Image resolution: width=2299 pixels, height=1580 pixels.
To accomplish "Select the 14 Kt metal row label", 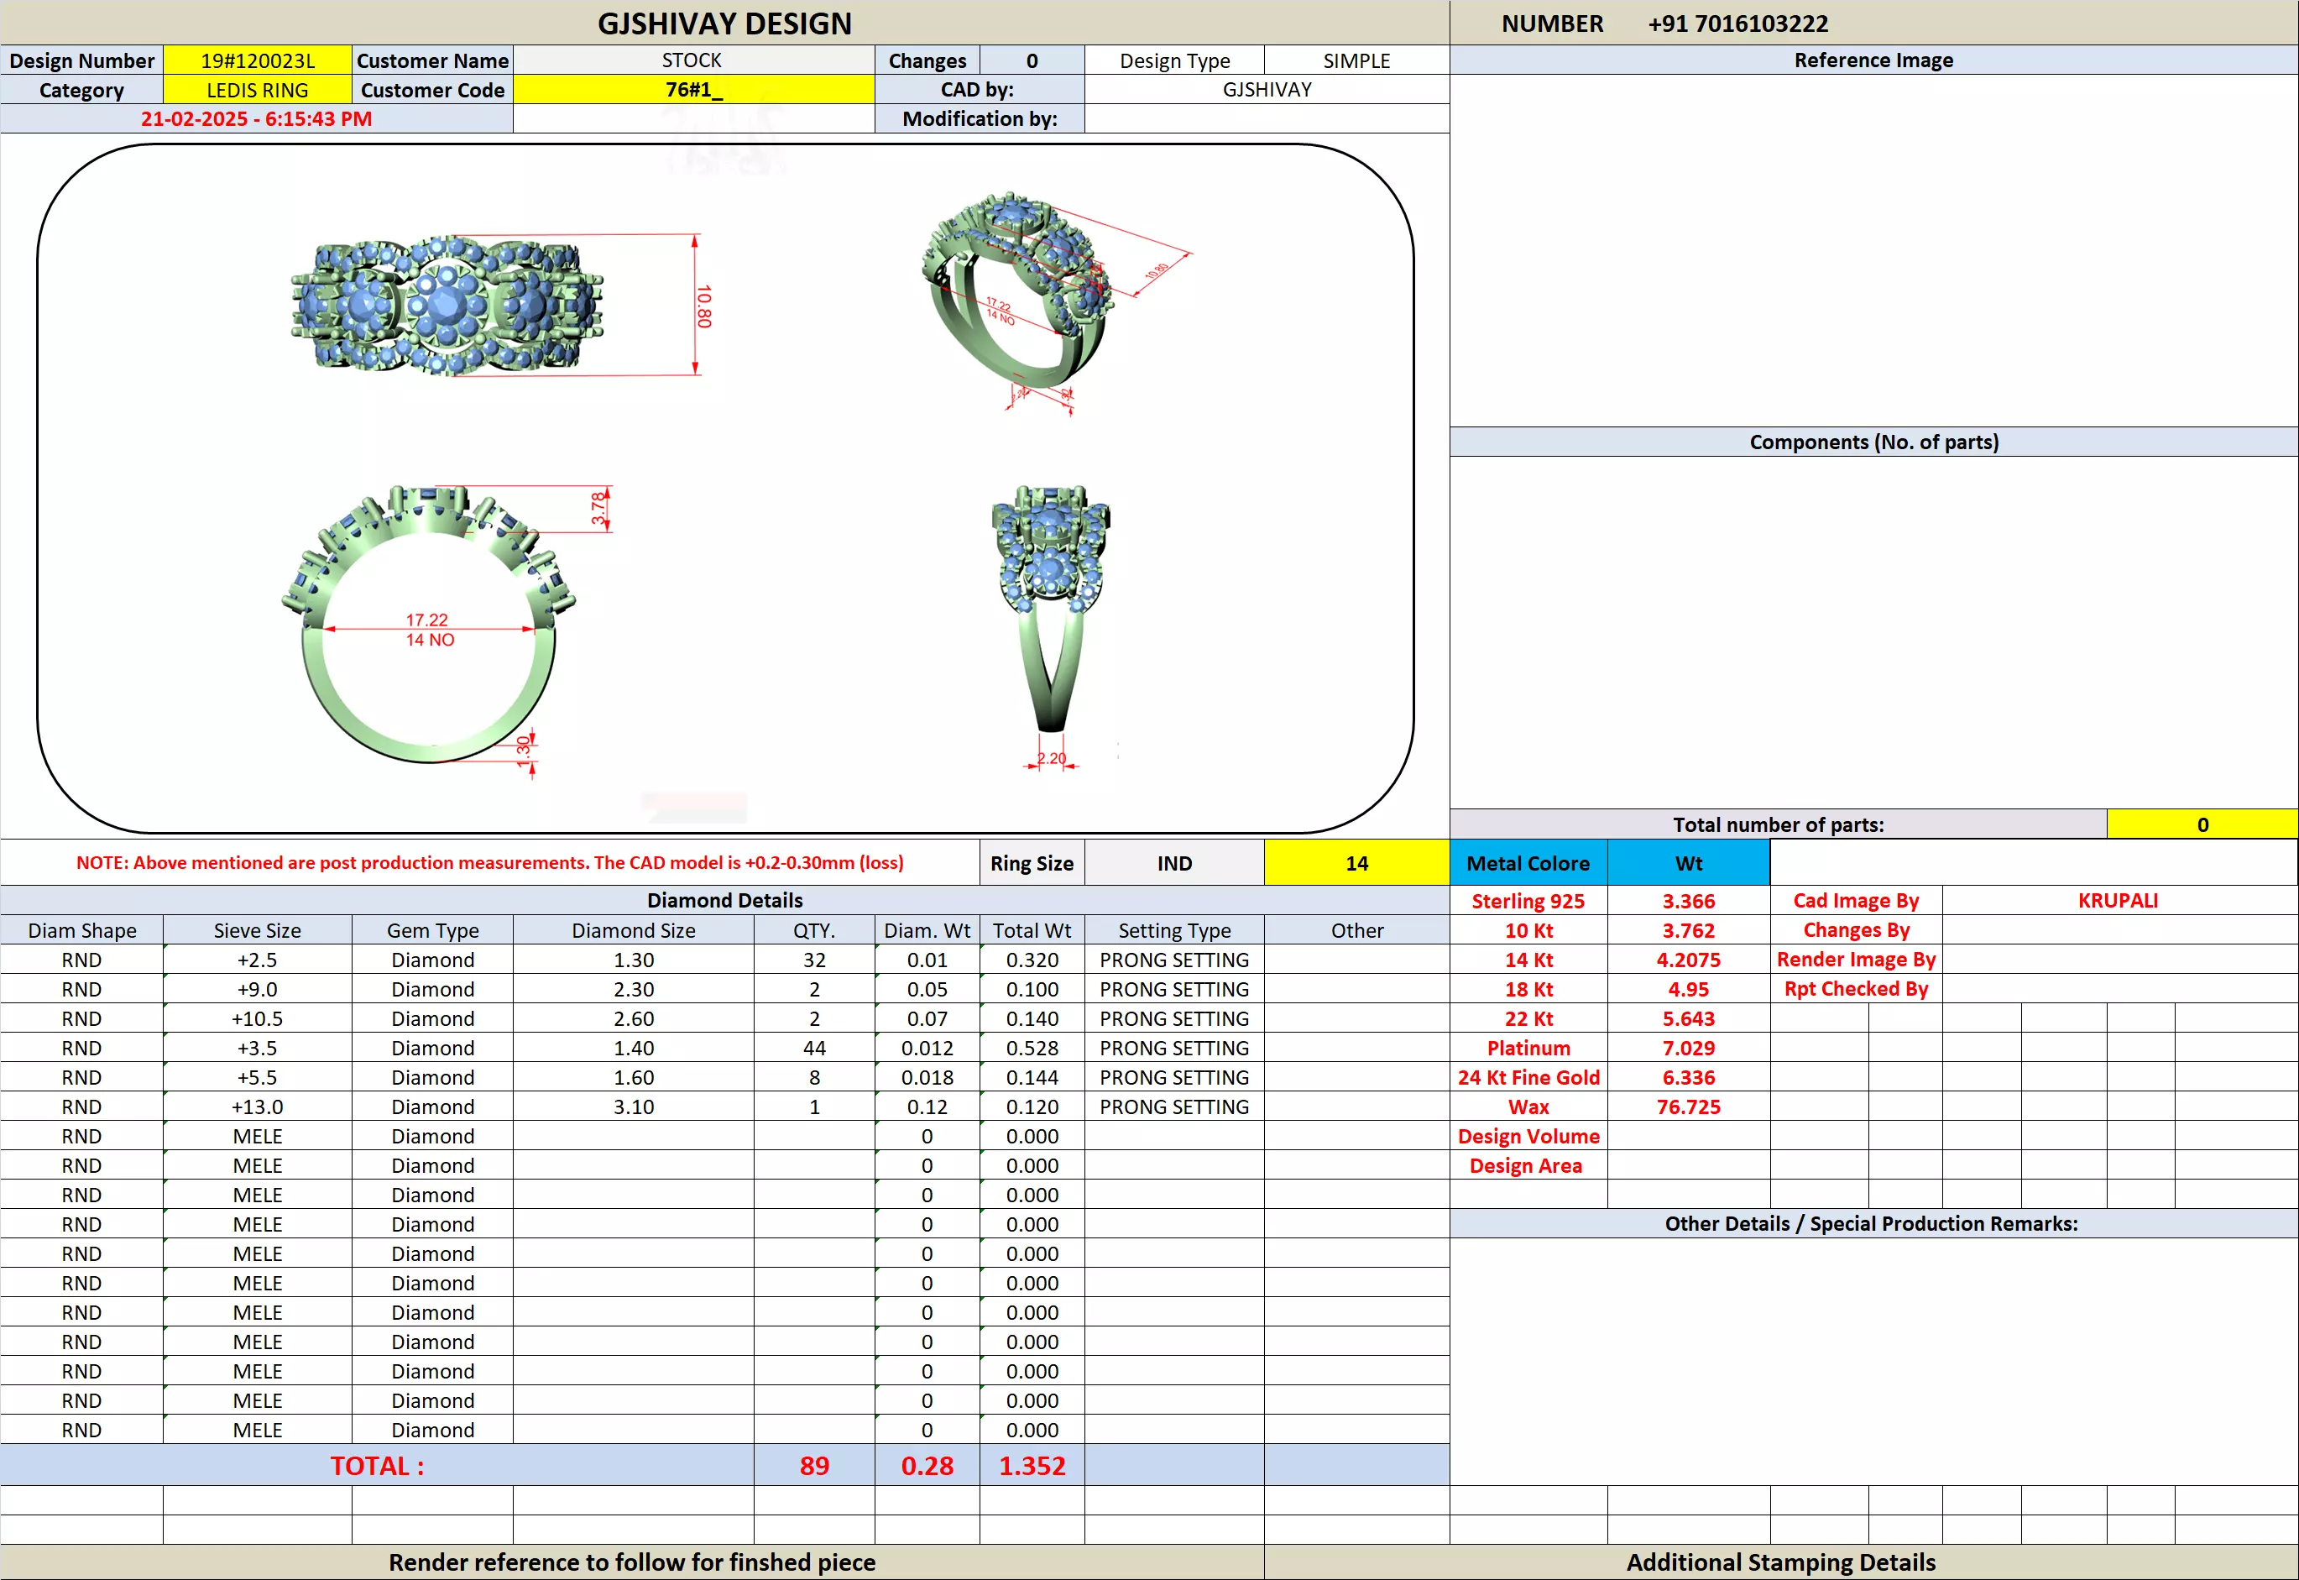I will click(1528, 960).
